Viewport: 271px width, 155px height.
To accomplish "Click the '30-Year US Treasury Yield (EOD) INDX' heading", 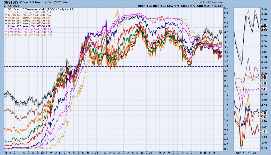I will click(44, 2).
